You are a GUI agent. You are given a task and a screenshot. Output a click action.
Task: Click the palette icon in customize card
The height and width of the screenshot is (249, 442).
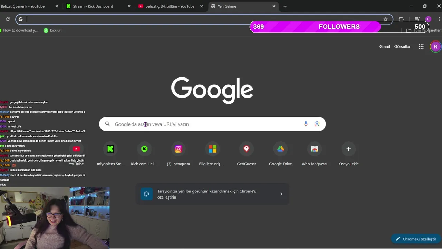click(146, 194)
